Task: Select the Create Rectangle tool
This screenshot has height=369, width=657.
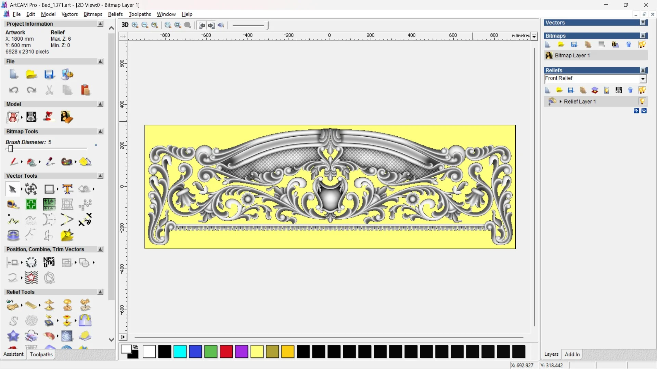Action: click(x=49, y=189)
